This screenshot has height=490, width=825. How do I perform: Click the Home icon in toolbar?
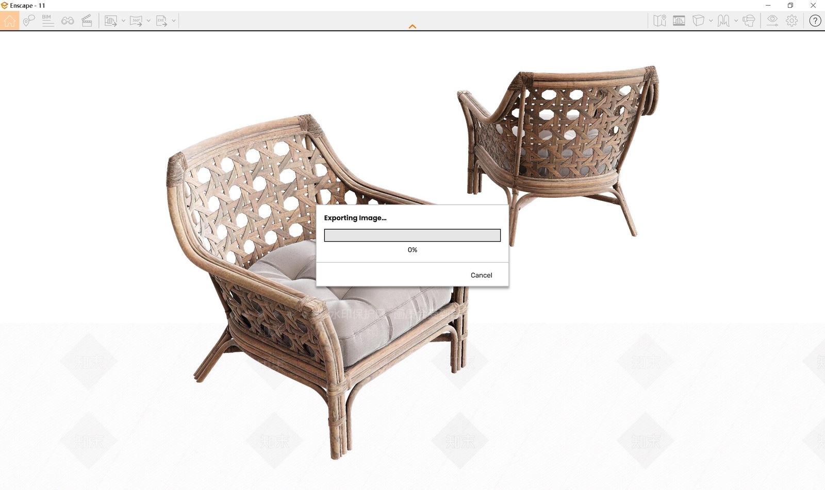(9, 21)
